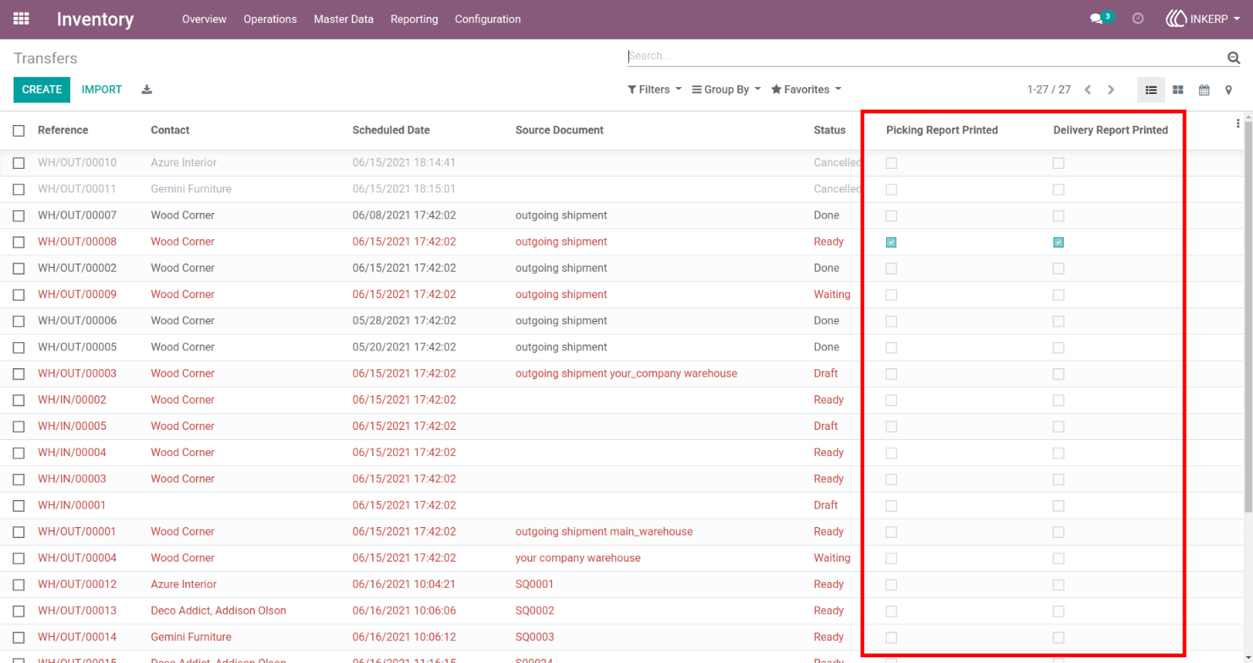Viewport: 1253px width, 663px height.
Task: Select row WH/OUT/00010 checkbox
Action: point(19,163)
